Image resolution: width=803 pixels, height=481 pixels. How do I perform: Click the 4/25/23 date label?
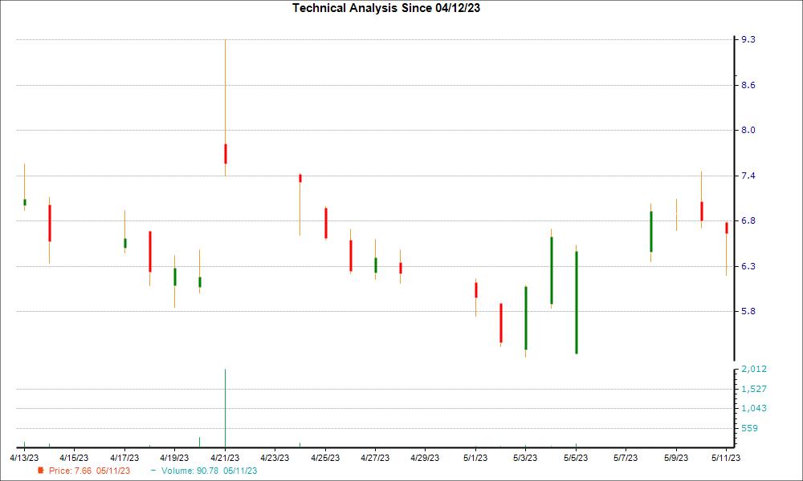pyautogui.click(x=325, y=458)
